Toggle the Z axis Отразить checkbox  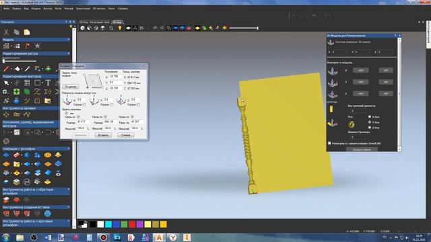138,105
